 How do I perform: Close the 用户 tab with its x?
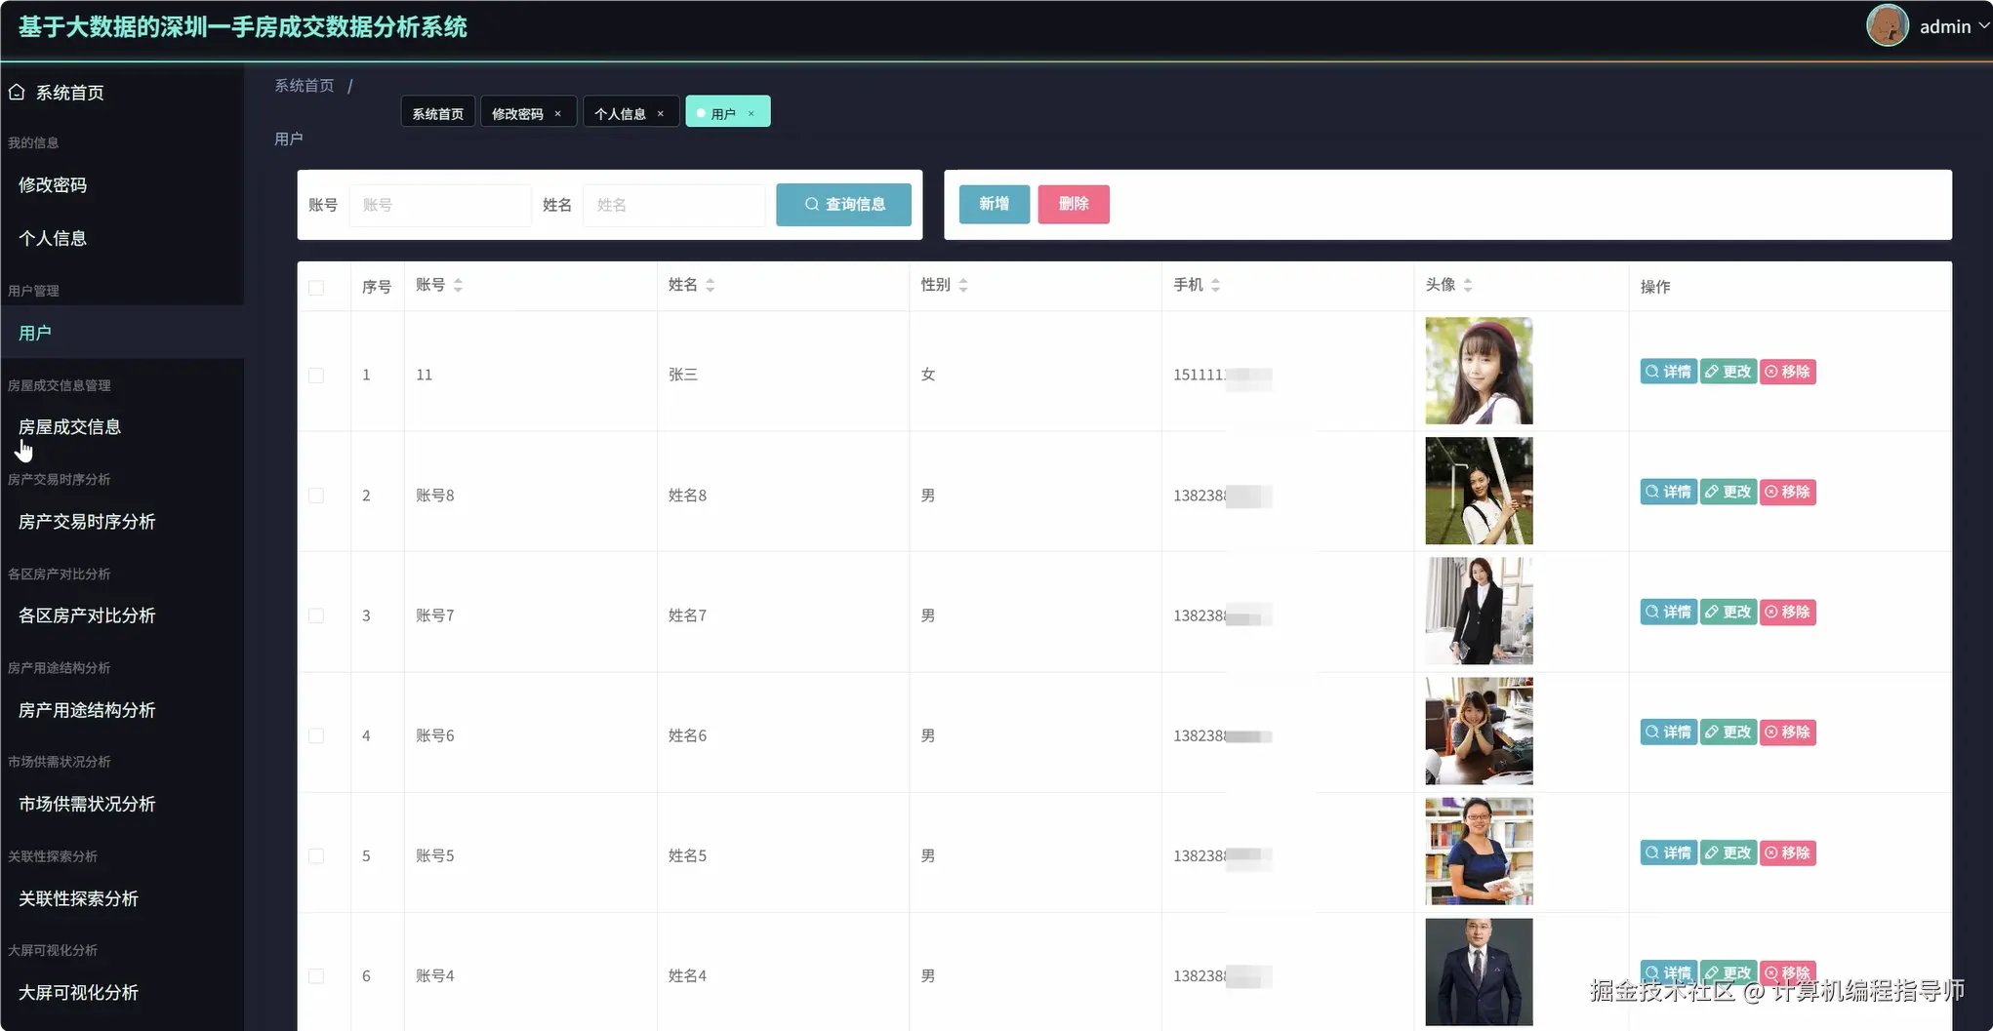tap(752, 114)
